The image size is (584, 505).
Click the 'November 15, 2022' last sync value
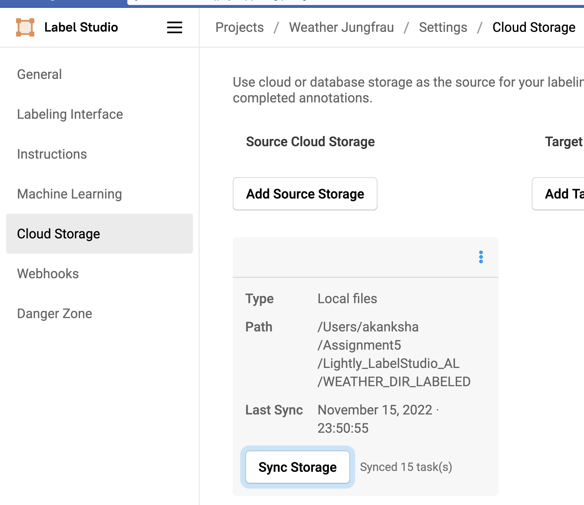pos(375,410)
